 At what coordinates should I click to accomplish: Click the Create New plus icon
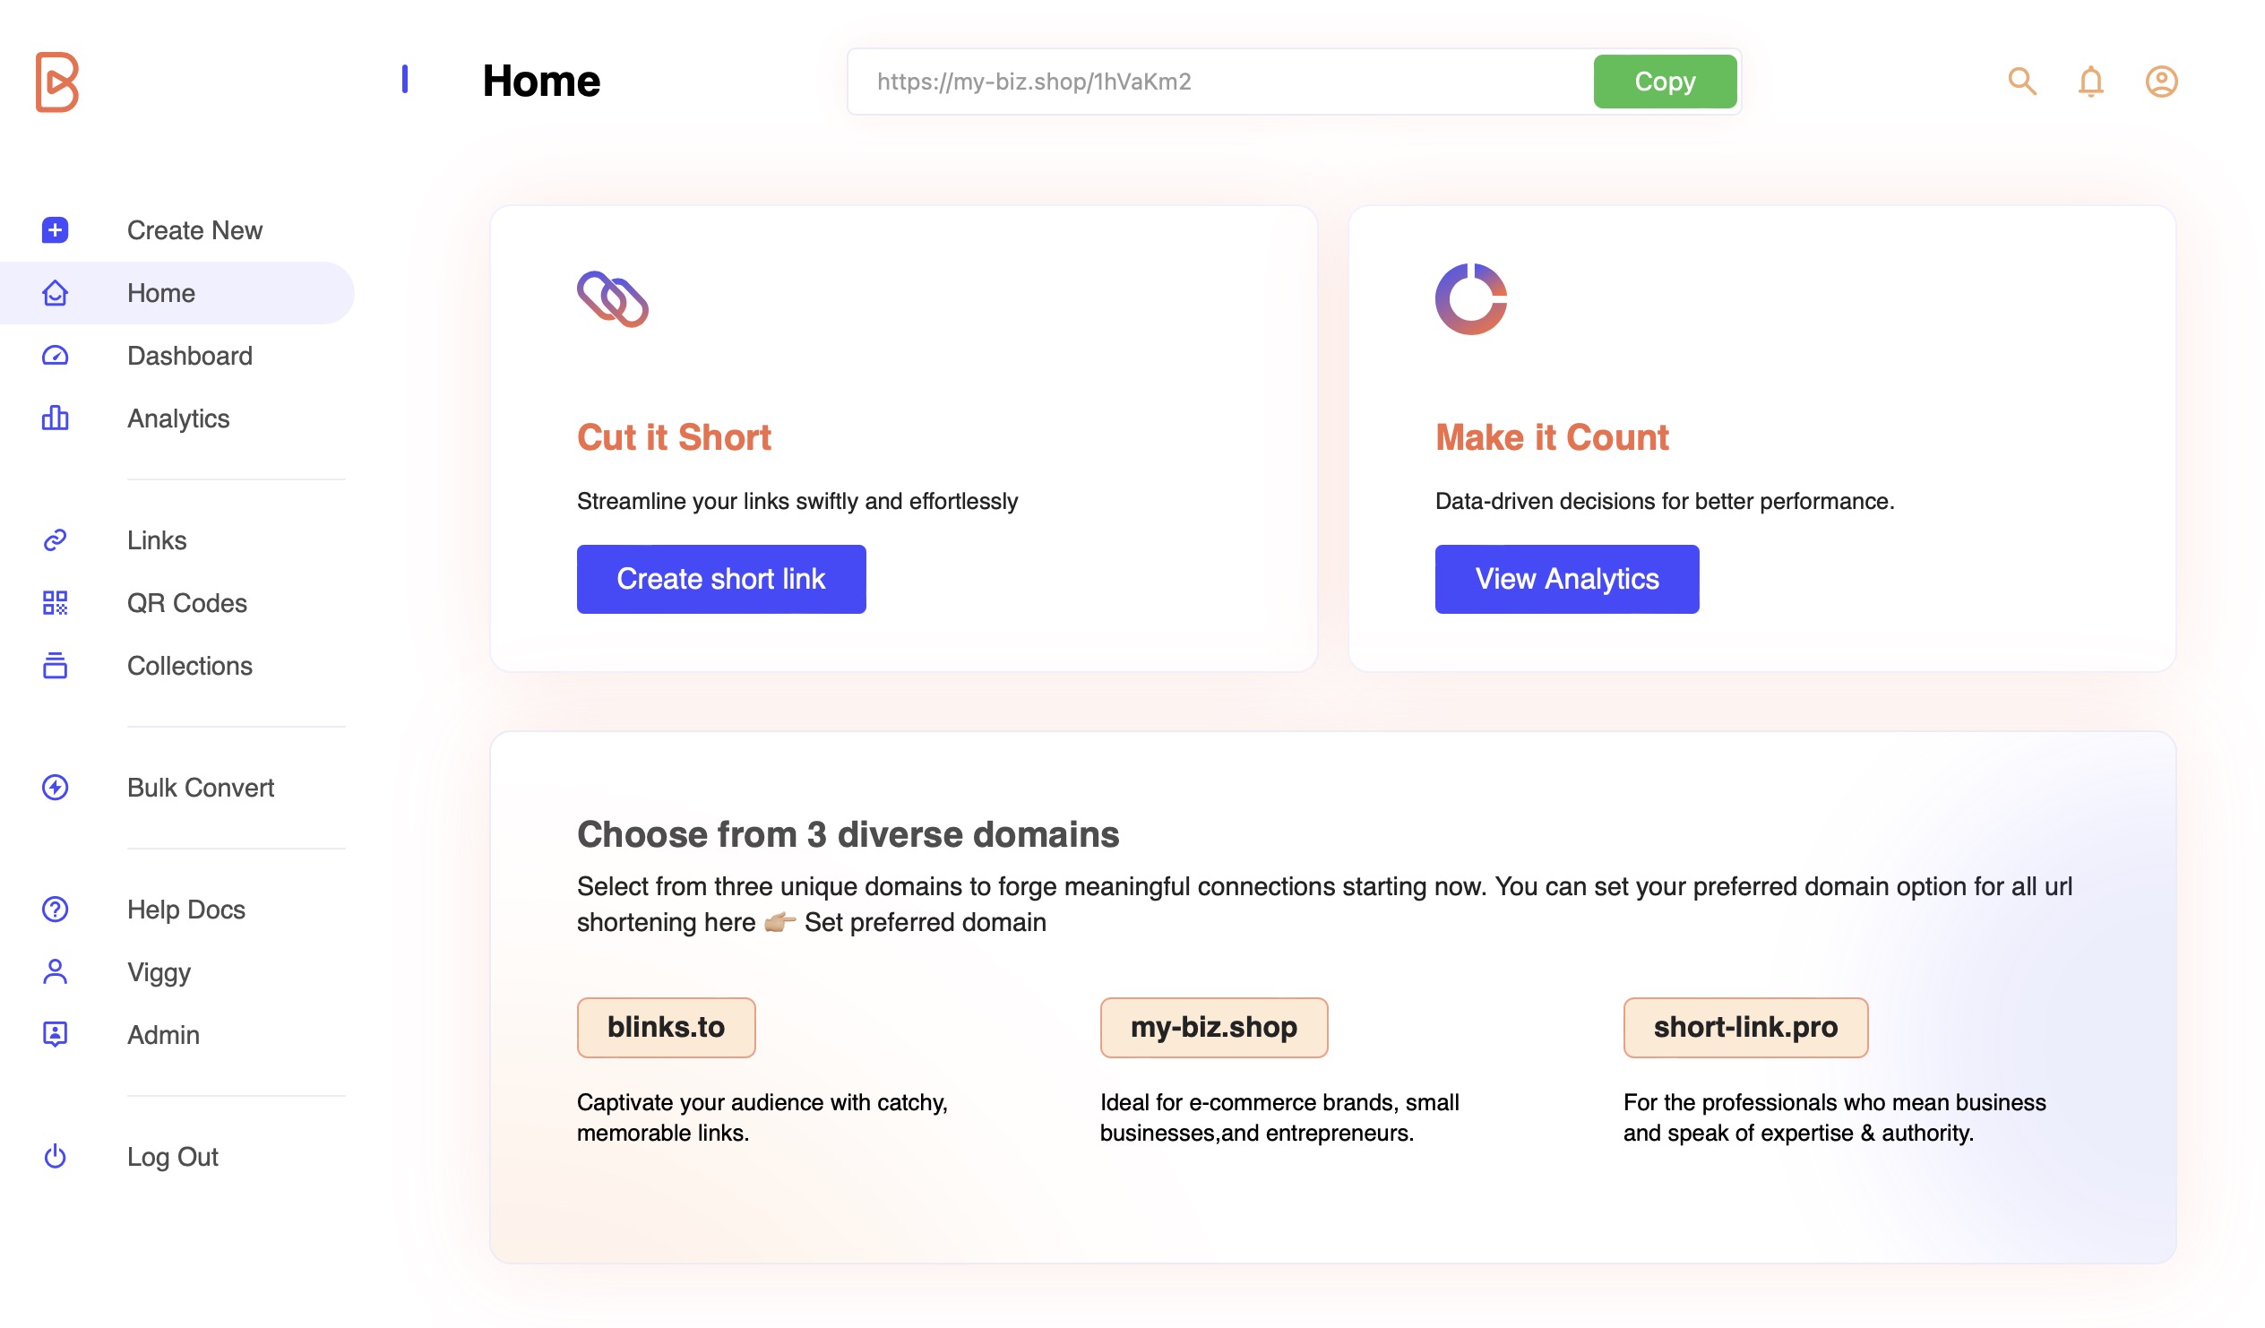tap(55, 230)
